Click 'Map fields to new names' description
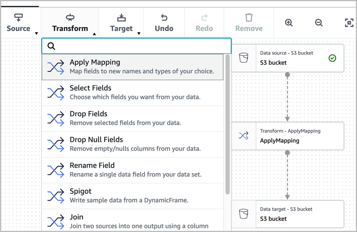Screen dimensions: 357x232 [142, 71]
